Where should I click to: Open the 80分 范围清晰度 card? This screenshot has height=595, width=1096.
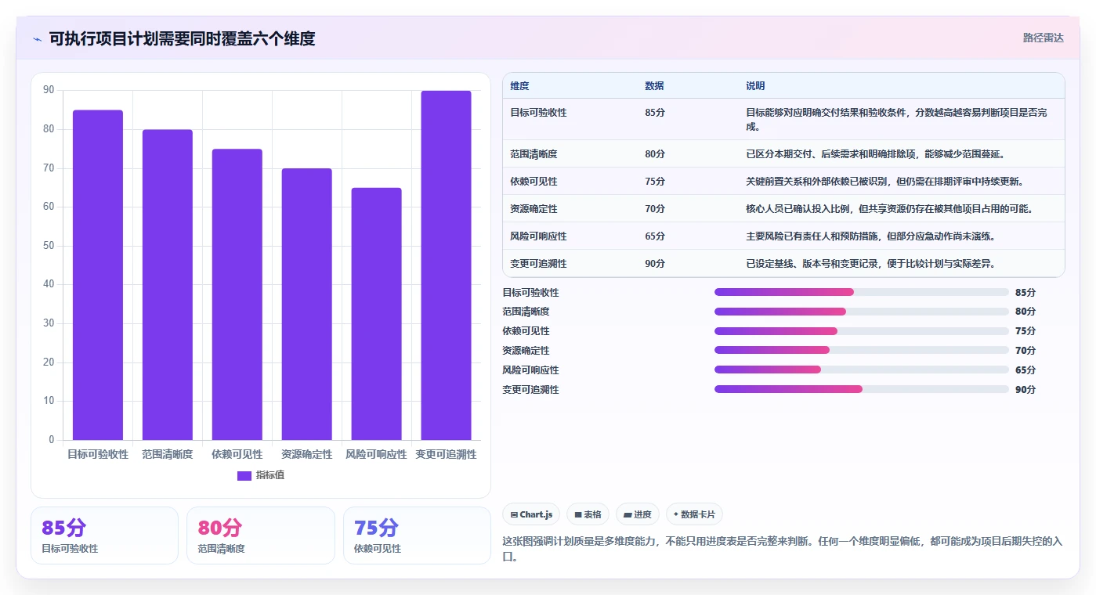[x=261, y=535]
